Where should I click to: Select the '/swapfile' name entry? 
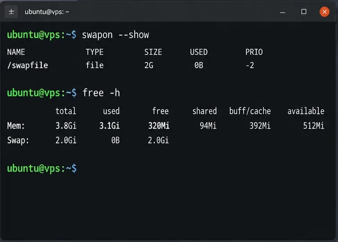27,65
